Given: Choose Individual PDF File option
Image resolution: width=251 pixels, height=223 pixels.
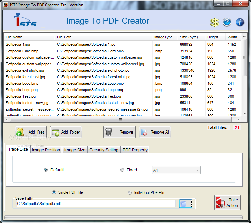Looking at the screenshot, I should click(x=130, y=193).
